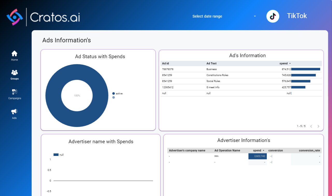332x196 pixels.
Task: Click Advertiser's company name column header
Action: (187, 150)
